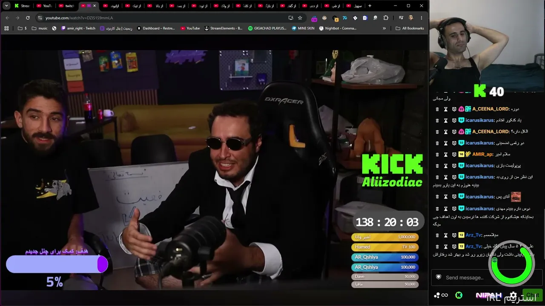Close the active browser tab
Viewport: 545px width, 306px height.
95,6
